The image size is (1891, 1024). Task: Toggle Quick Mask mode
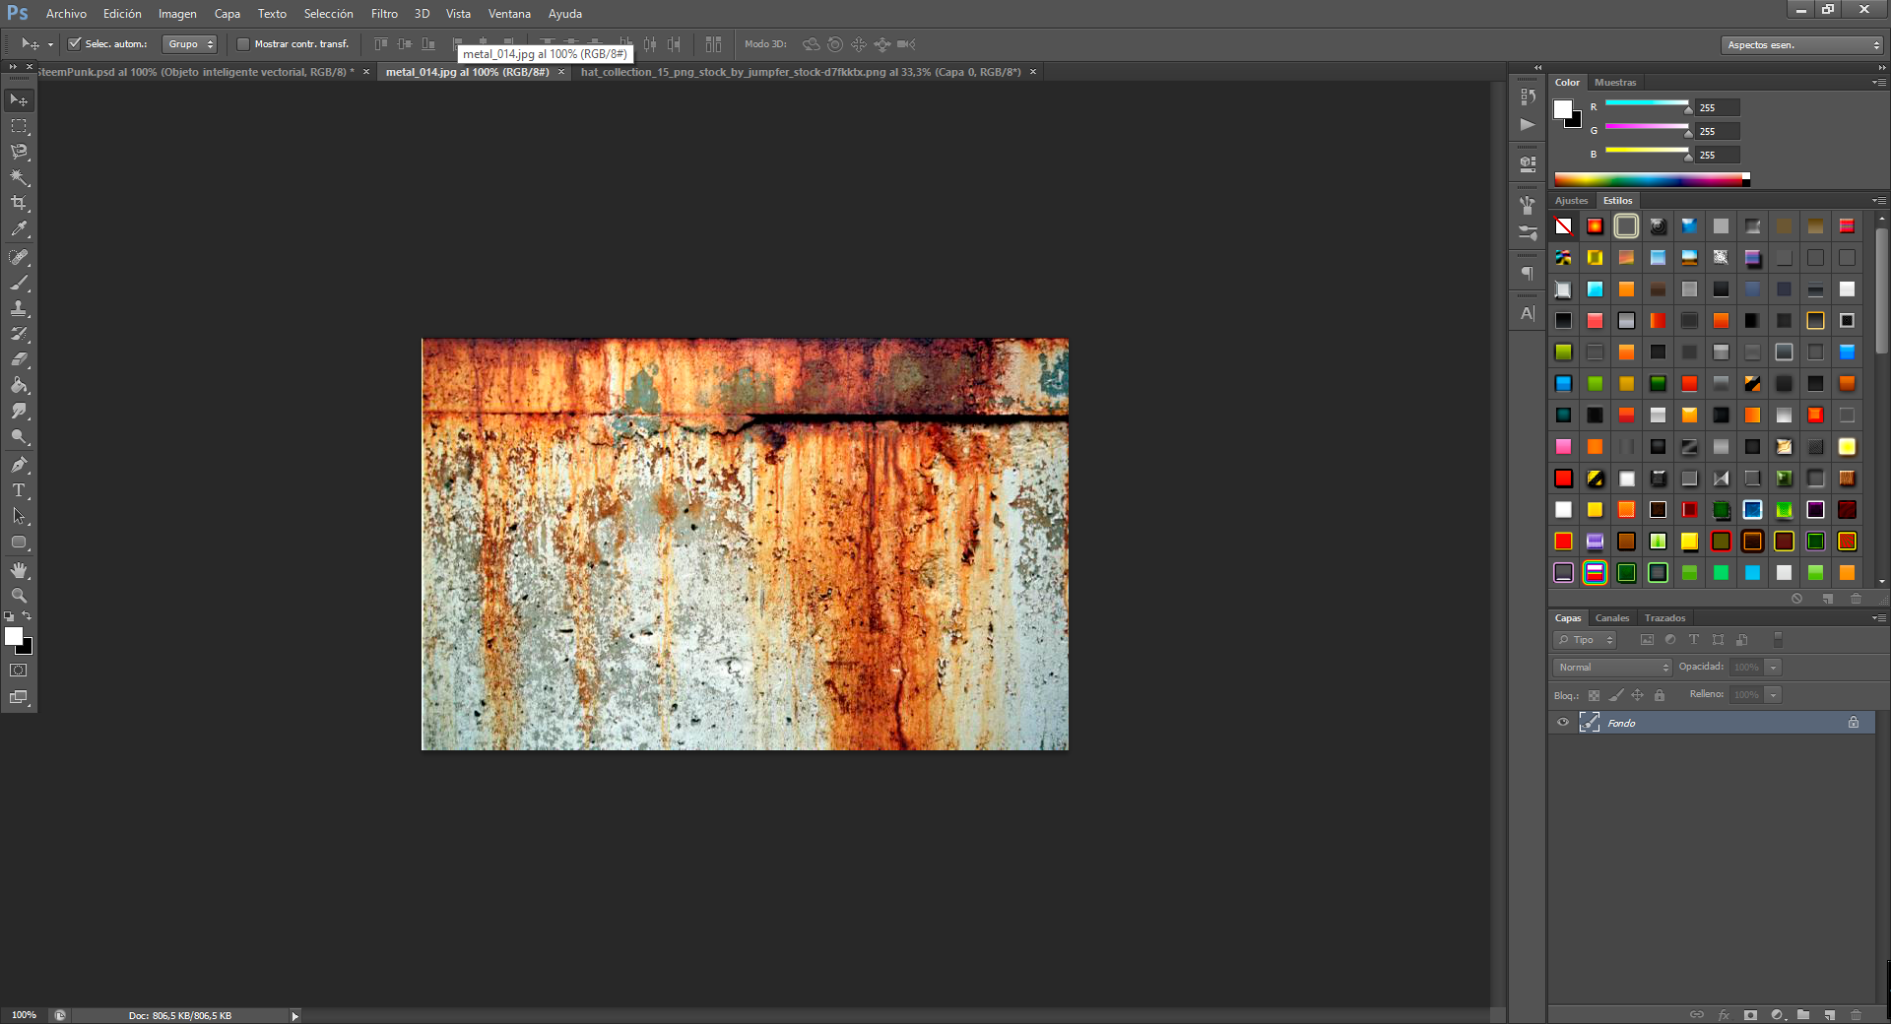click(x=19, y=671)
